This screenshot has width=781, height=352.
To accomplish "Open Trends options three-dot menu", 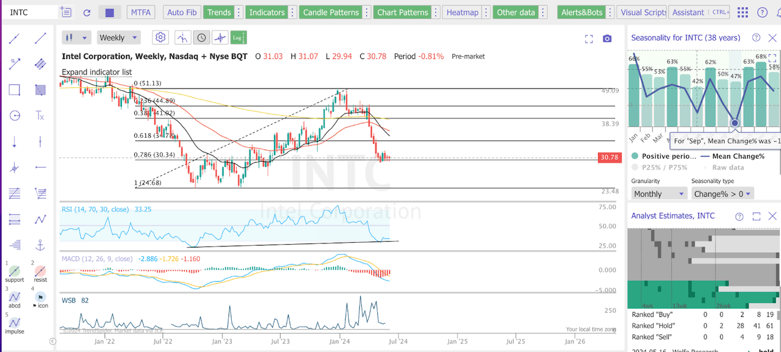I will (239, 12).
